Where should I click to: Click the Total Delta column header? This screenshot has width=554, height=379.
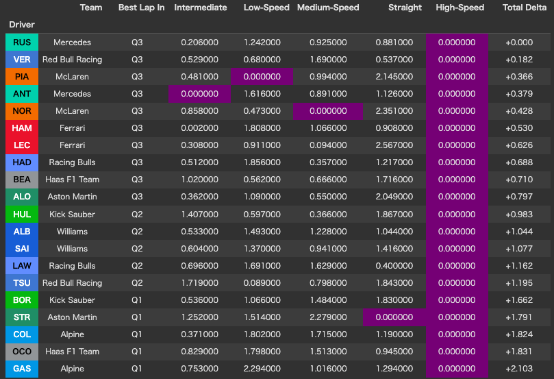524,8
